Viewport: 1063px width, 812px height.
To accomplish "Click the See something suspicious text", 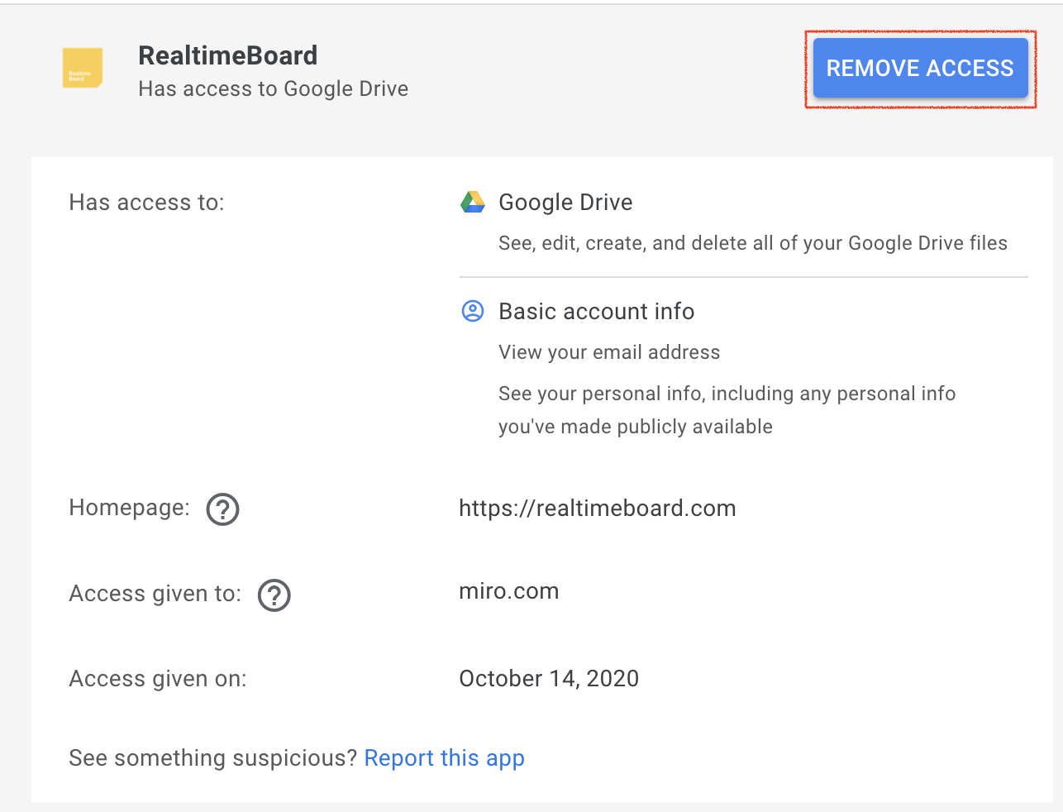I will [x=212, y=758].
